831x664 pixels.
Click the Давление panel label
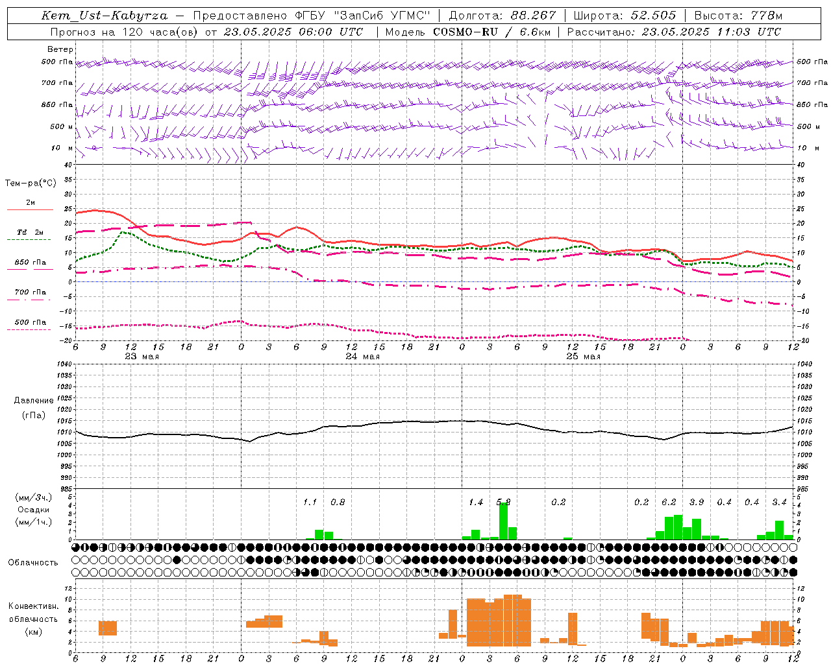[x=34, y=401]
